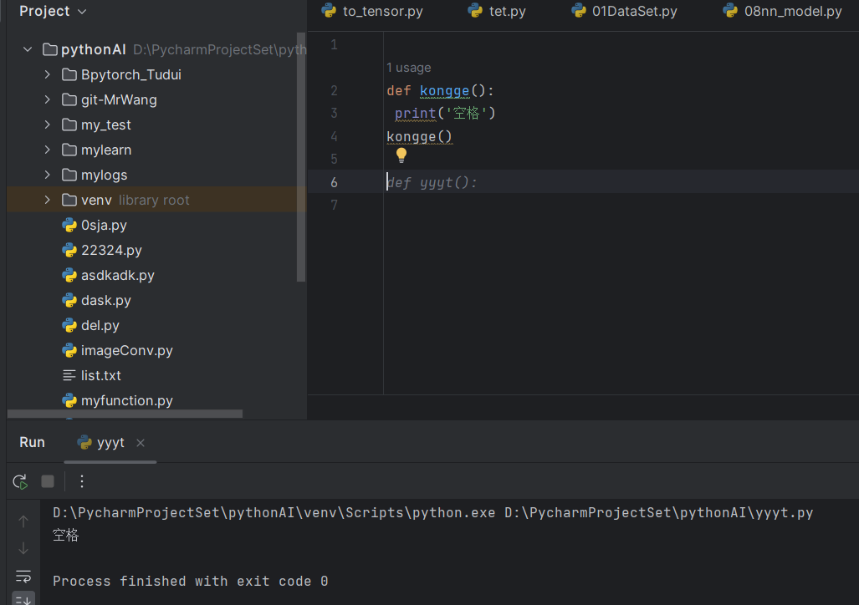
Task: Click the yyyt.py path in console output
Action: (x=658, y=512)
